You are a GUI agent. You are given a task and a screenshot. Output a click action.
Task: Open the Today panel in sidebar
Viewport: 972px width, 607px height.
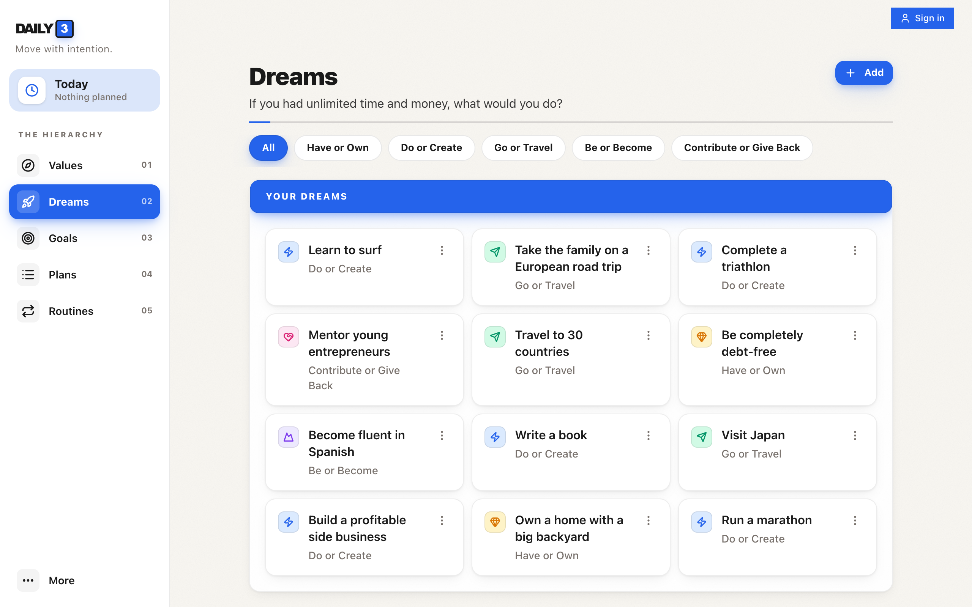pyautogui.click(x=84, y=90)
